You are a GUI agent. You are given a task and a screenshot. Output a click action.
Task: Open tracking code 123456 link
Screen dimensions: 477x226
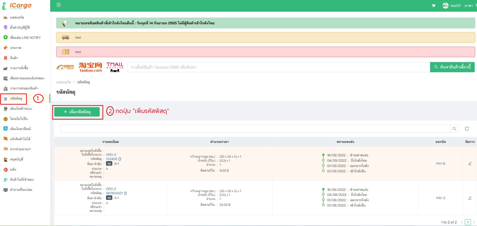[x=112, y=159]
